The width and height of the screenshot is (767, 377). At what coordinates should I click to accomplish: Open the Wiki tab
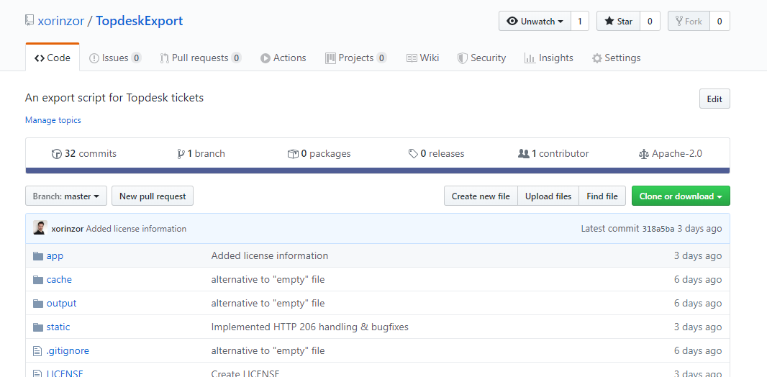(422, 58)
